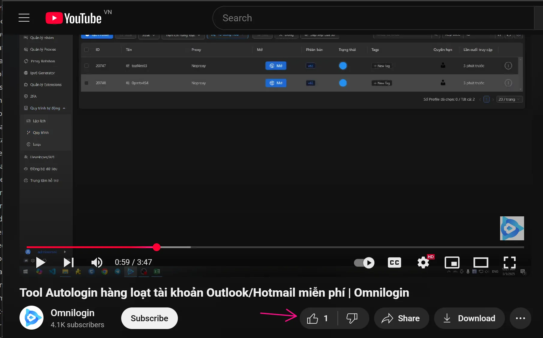
Task: Share this Omnilogin video
Action: pyautogui.click(x=401, y=318)
